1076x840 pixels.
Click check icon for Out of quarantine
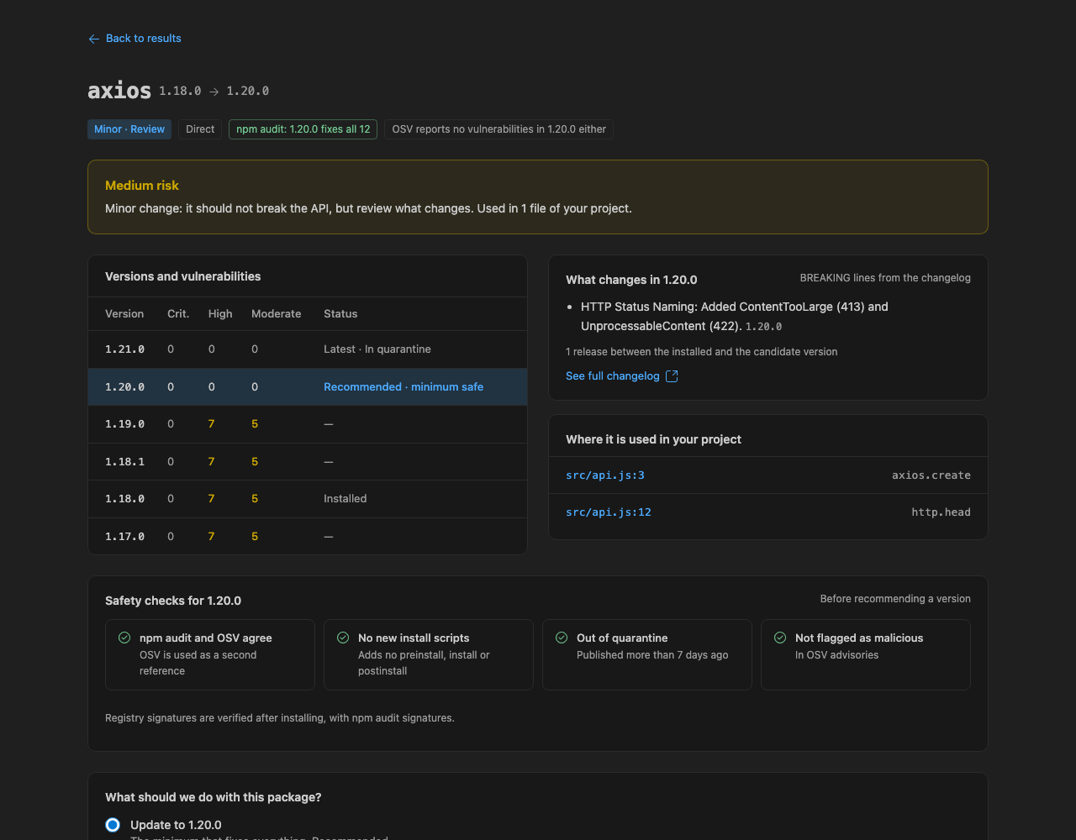pos(562,638)
